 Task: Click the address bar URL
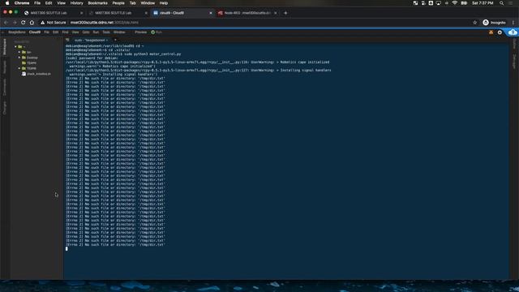pos(105,23)
